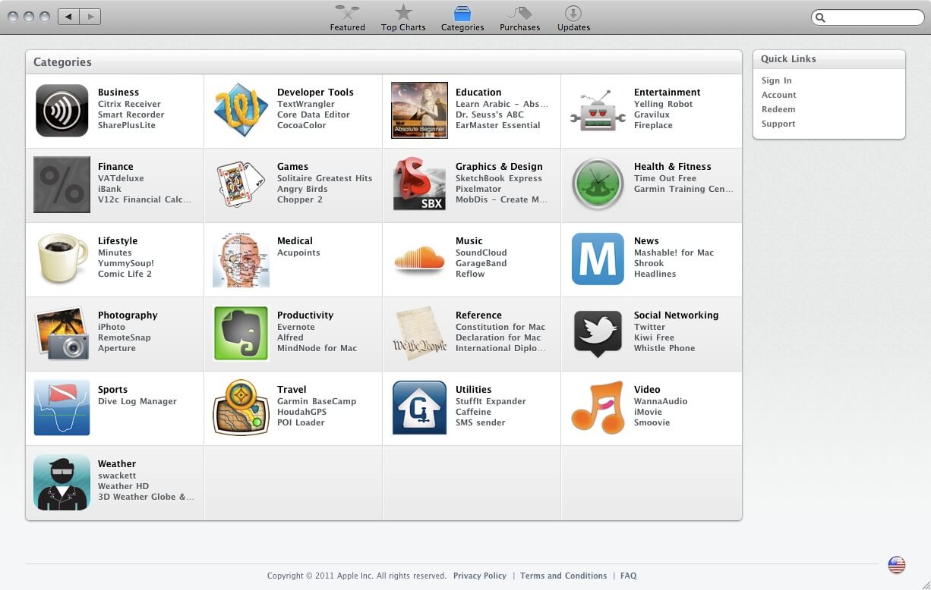Open the Business category icon
The width and height of the screenshot is (931, 590).
[x=62, y=111]
